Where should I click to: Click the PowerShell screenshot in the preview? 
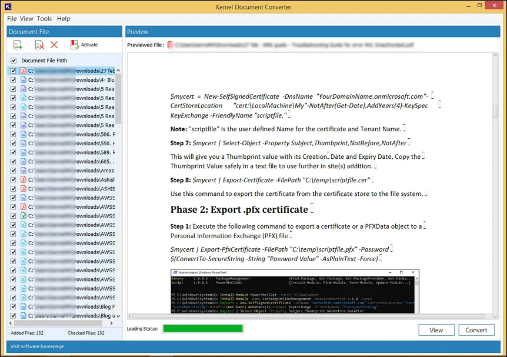[295, 291]
